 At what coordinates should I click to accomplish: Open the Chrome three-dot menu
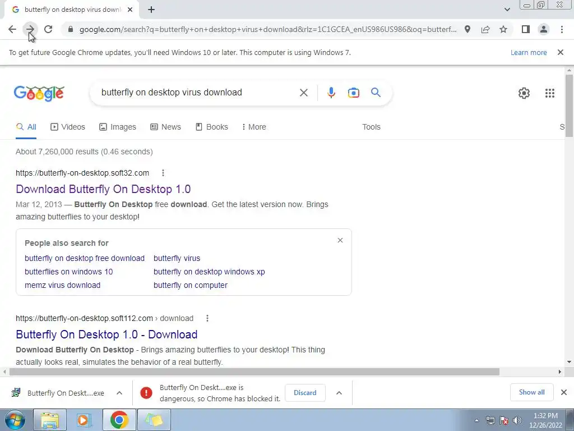pos(562,29)
